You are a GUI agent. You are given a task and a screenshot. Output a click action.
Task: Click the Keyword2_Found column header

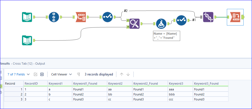150,83
